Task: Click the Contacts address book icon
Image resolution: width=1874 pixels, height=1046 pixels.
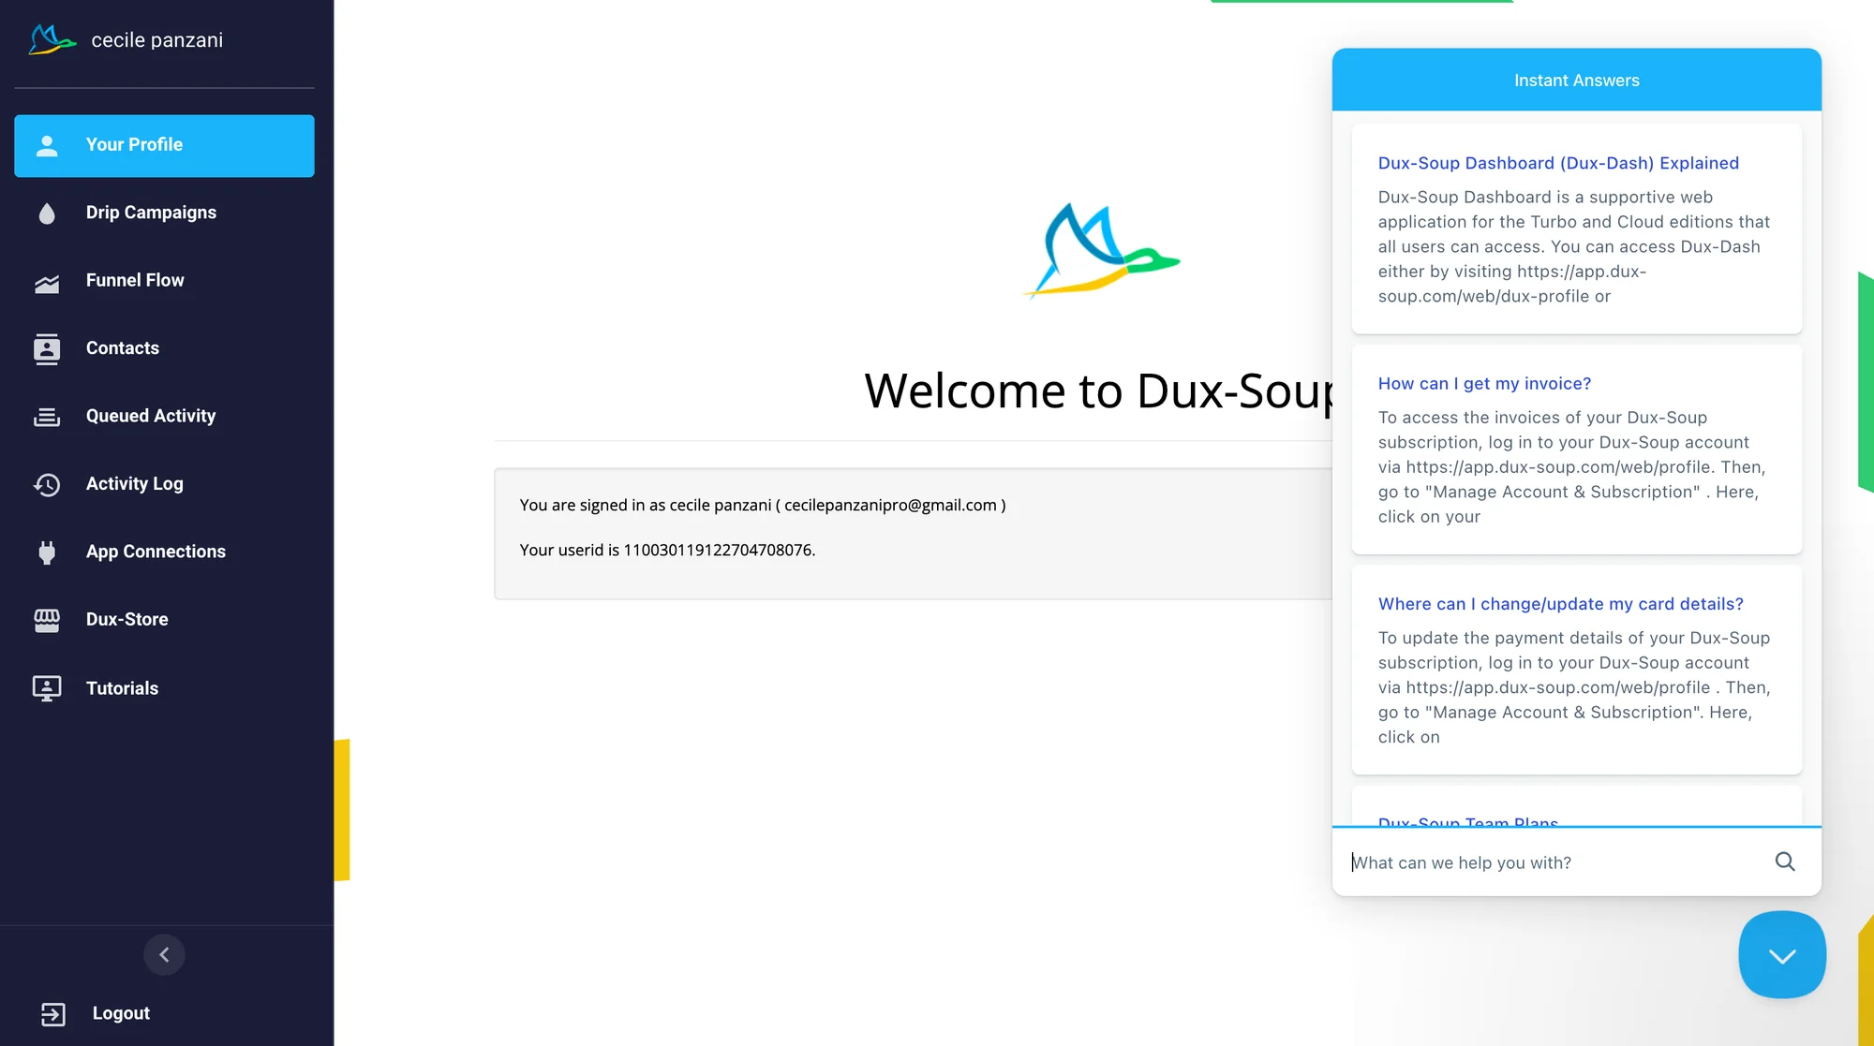Action: [47, 349]
